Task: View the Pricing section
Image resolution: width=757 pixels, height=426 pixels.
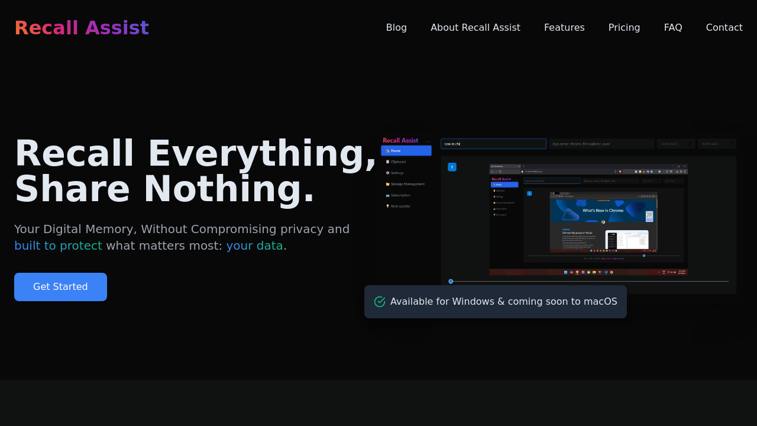Action: (624, 28)
